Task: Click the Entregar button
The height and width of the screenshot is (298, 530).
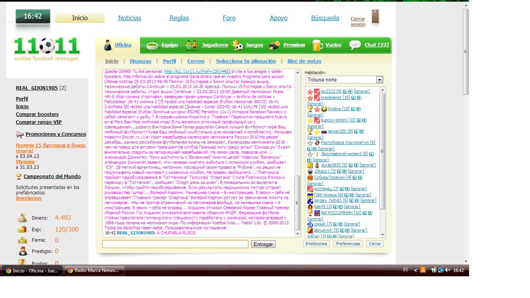Action: point(263,244)
